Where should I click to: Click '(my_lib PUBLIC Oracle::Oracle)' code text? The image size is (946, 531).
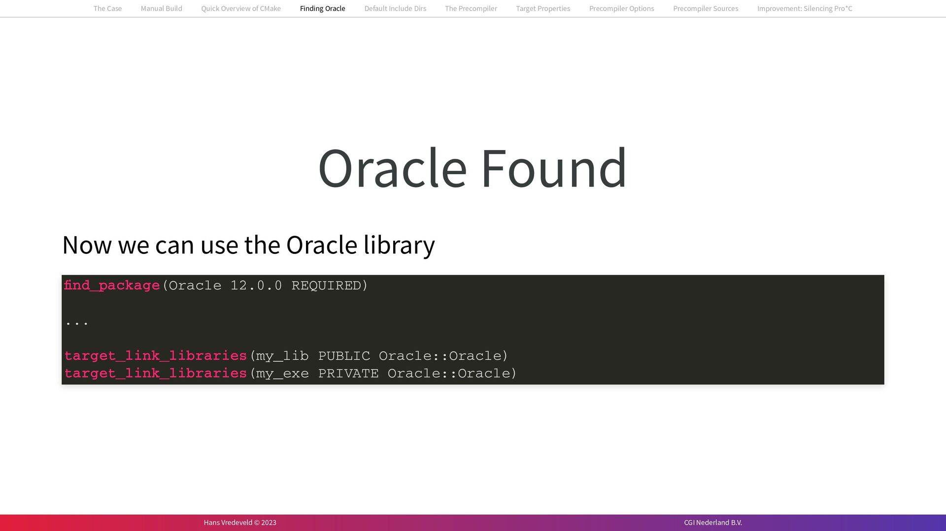[x=379, y=356]
